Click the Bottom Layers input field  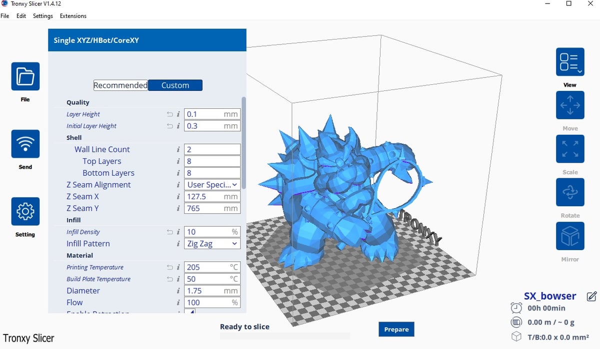click(212, 173)
